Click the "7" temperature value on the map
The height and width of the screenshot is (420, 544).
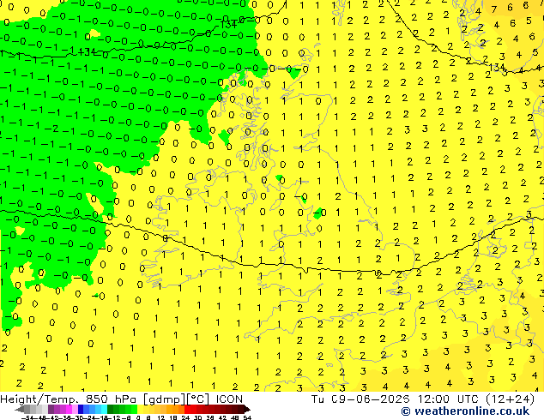[493, 9]
